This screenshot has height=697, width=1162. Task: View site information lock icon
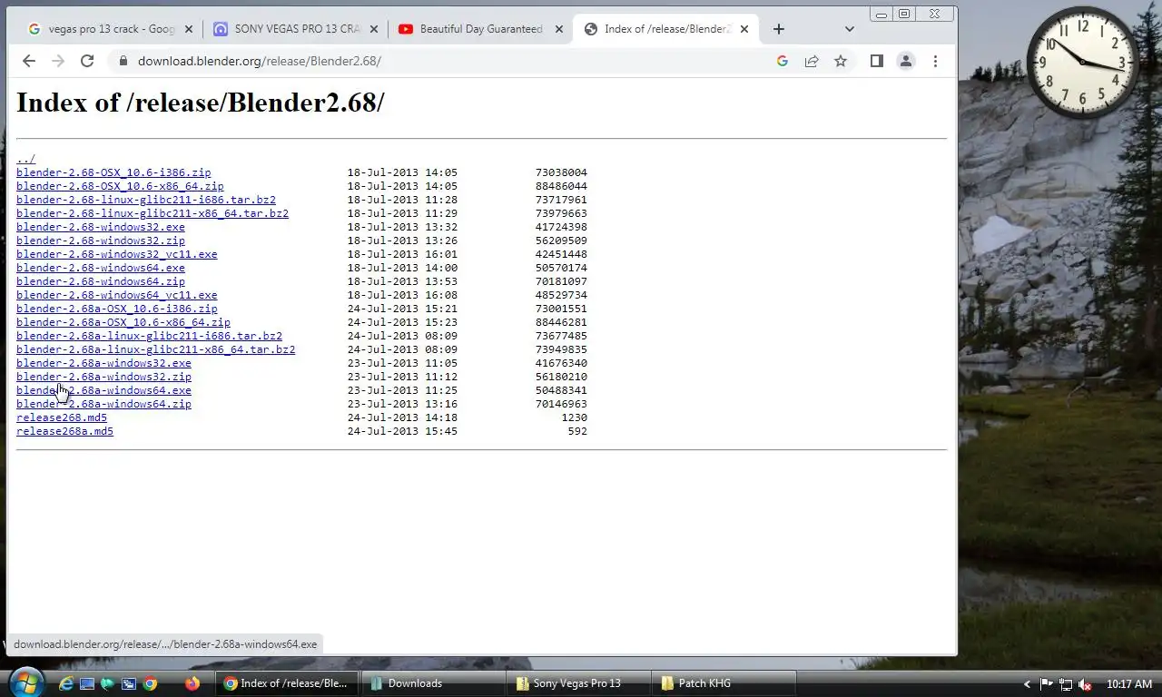pos(123,61)
